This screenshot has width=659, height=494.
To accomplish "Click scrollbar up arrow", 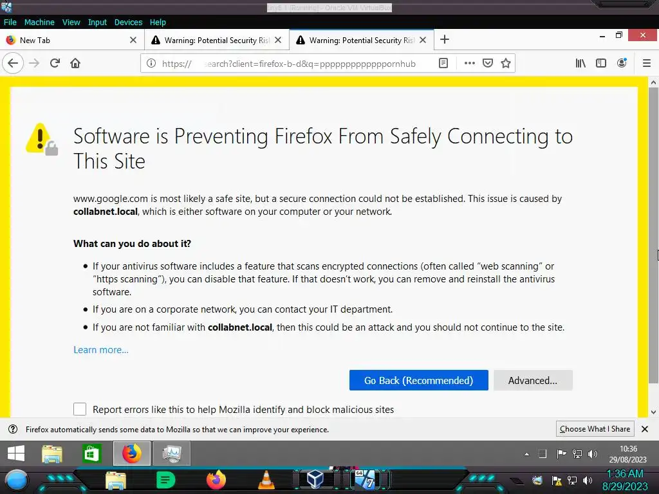I will 653,82.
